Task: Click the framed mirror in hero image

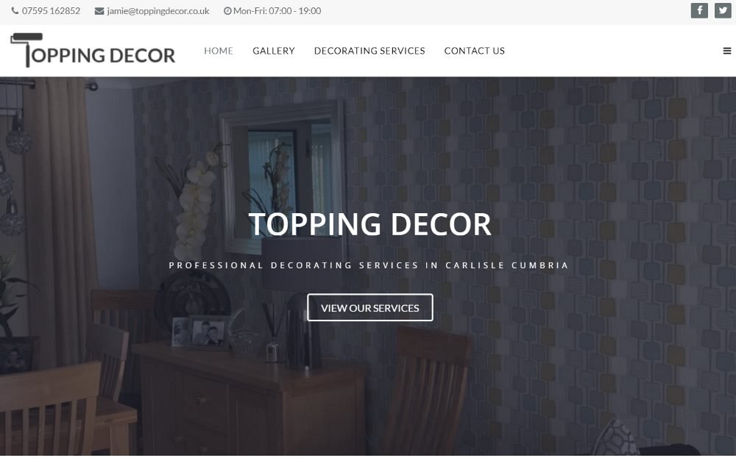Action: (283, 176)
